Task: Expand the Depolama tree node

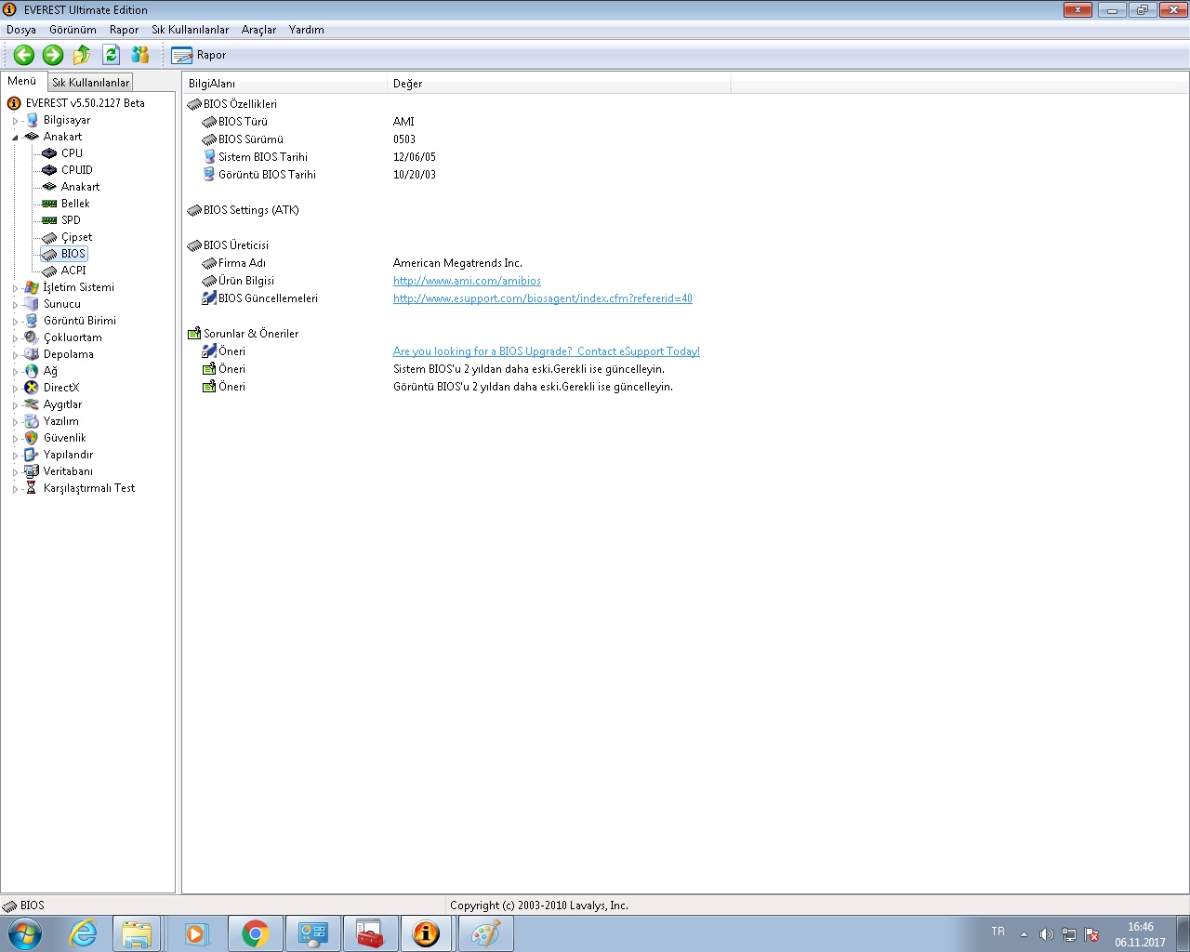Action: coord(15,355)
